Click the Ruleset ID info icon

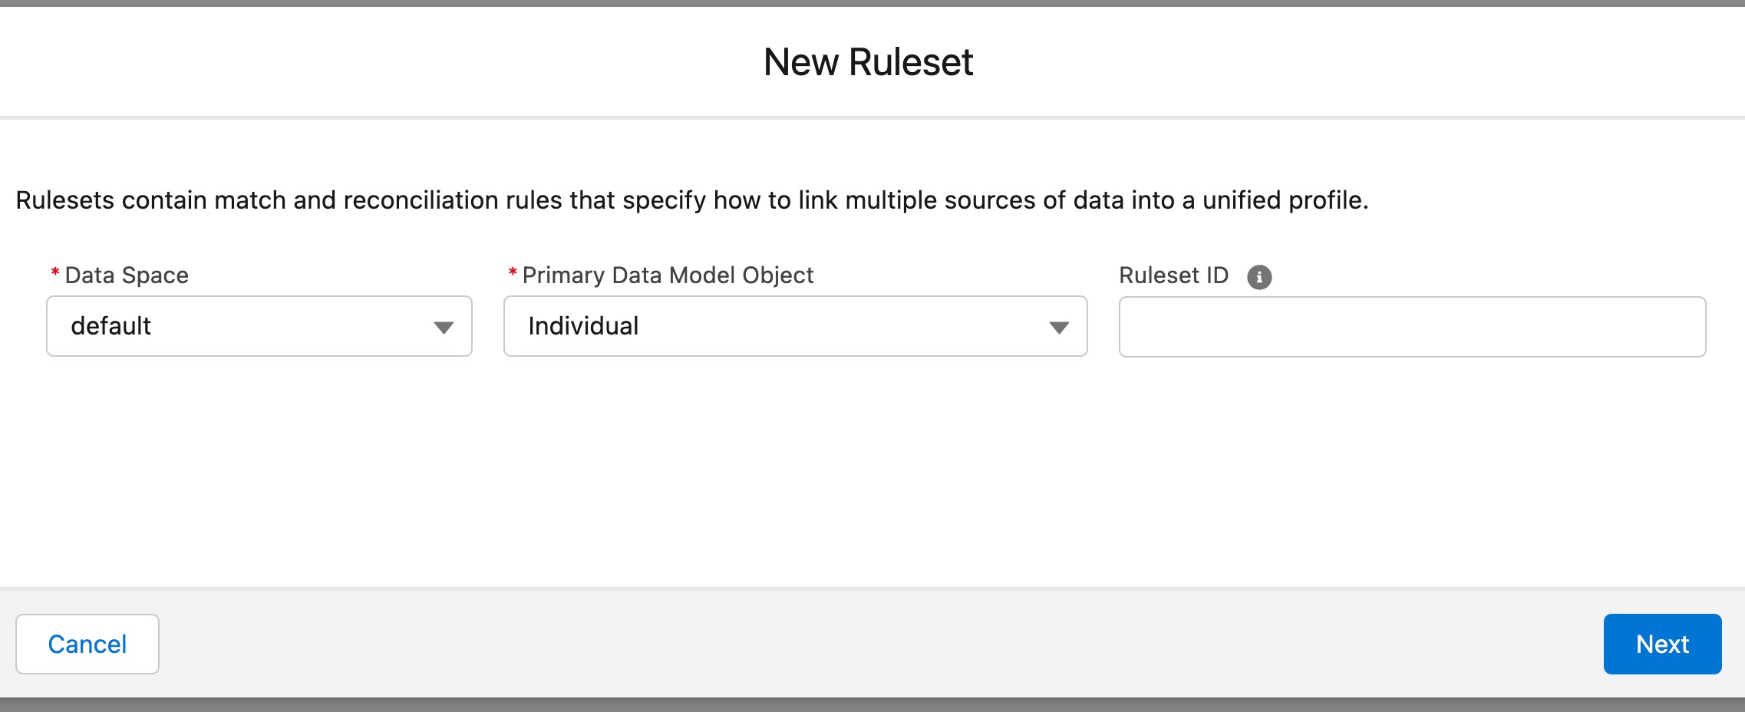1259,277
